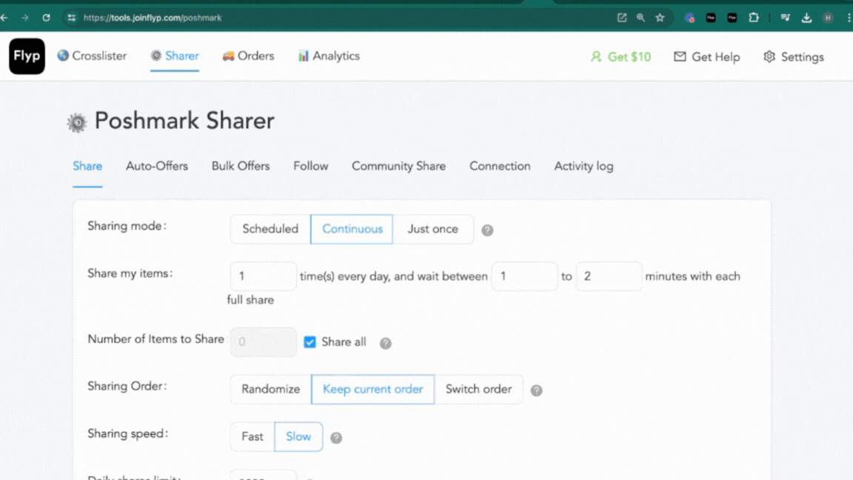Select the Share tab

87,167
